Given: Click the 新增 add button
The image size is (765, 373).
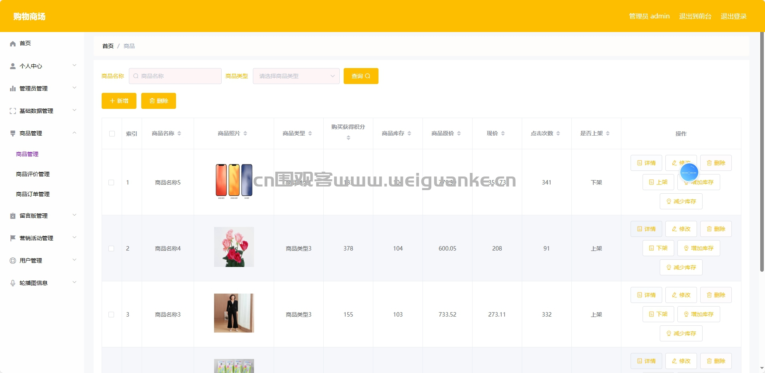Looking at the screenshot, I should click(119, 101).
